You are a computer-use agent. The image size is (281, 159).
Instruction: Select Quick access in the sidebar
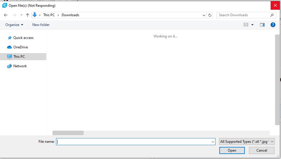[23, 37]
